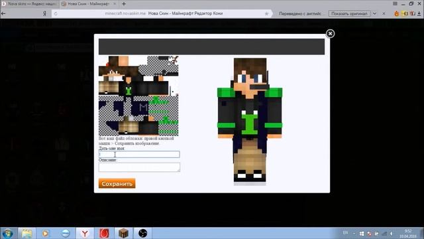Click the EN language indicator in tray
The height and width of the screenshot is (239, 424).
tap(346, 233)
